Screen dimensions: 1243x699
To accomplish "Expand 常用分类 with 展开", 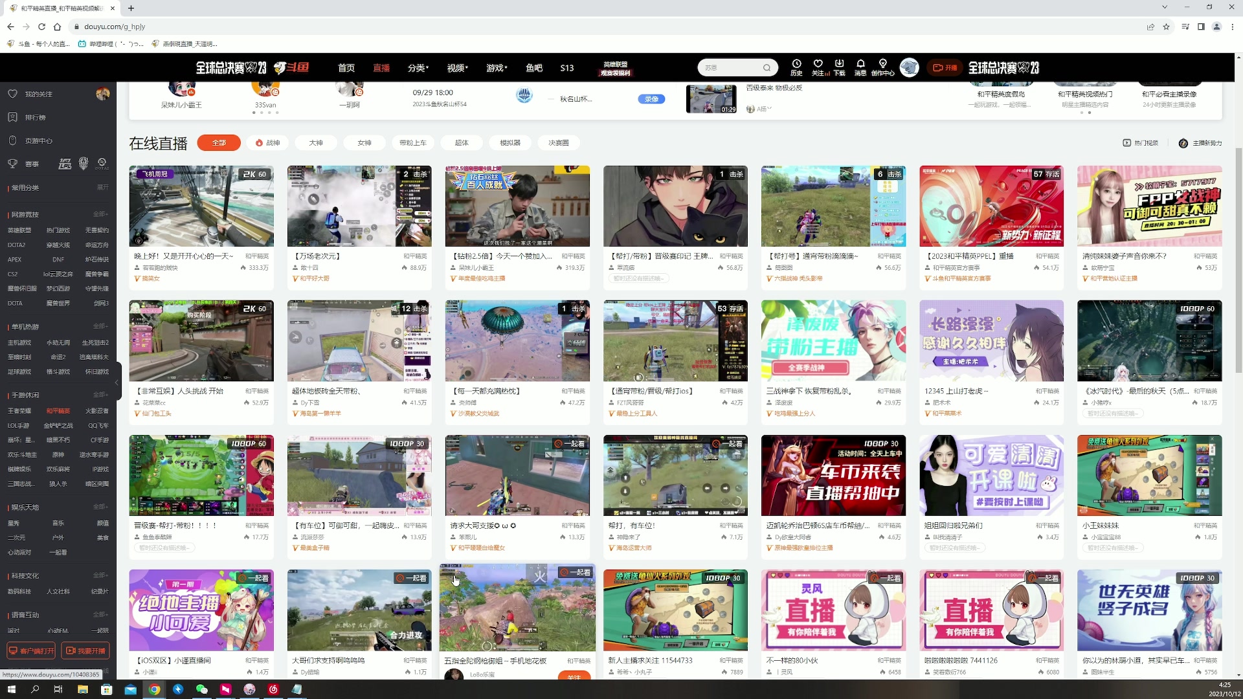I will (x=102, y=187).
